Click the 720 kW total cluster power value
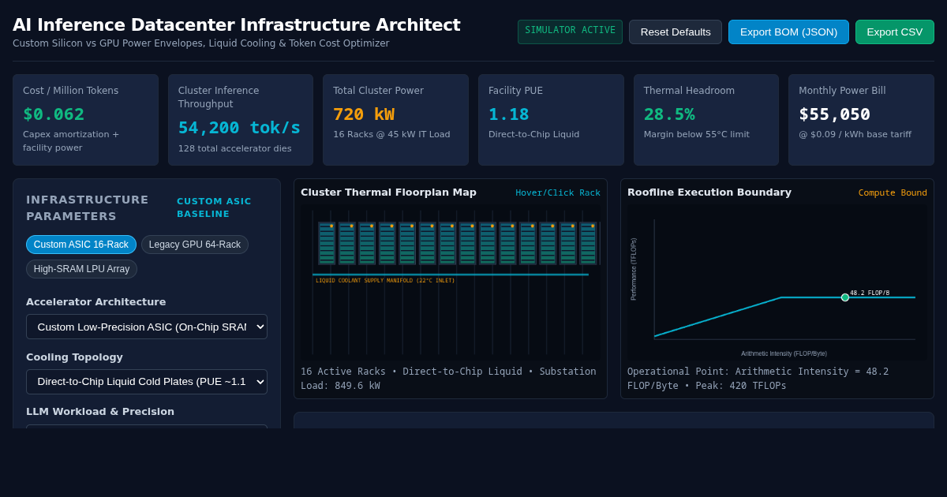Viewport: 947px width, 497px height. (x=364, y=114)
